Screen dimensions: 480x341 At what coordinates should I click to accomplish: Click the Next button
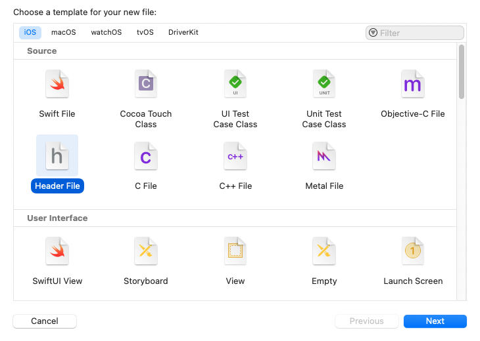coord(435,321)
